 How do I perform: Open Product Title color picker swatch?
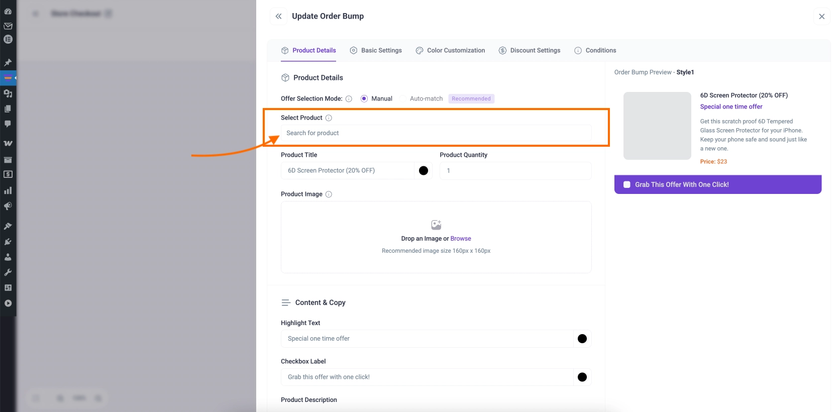[x=424, y=171]
